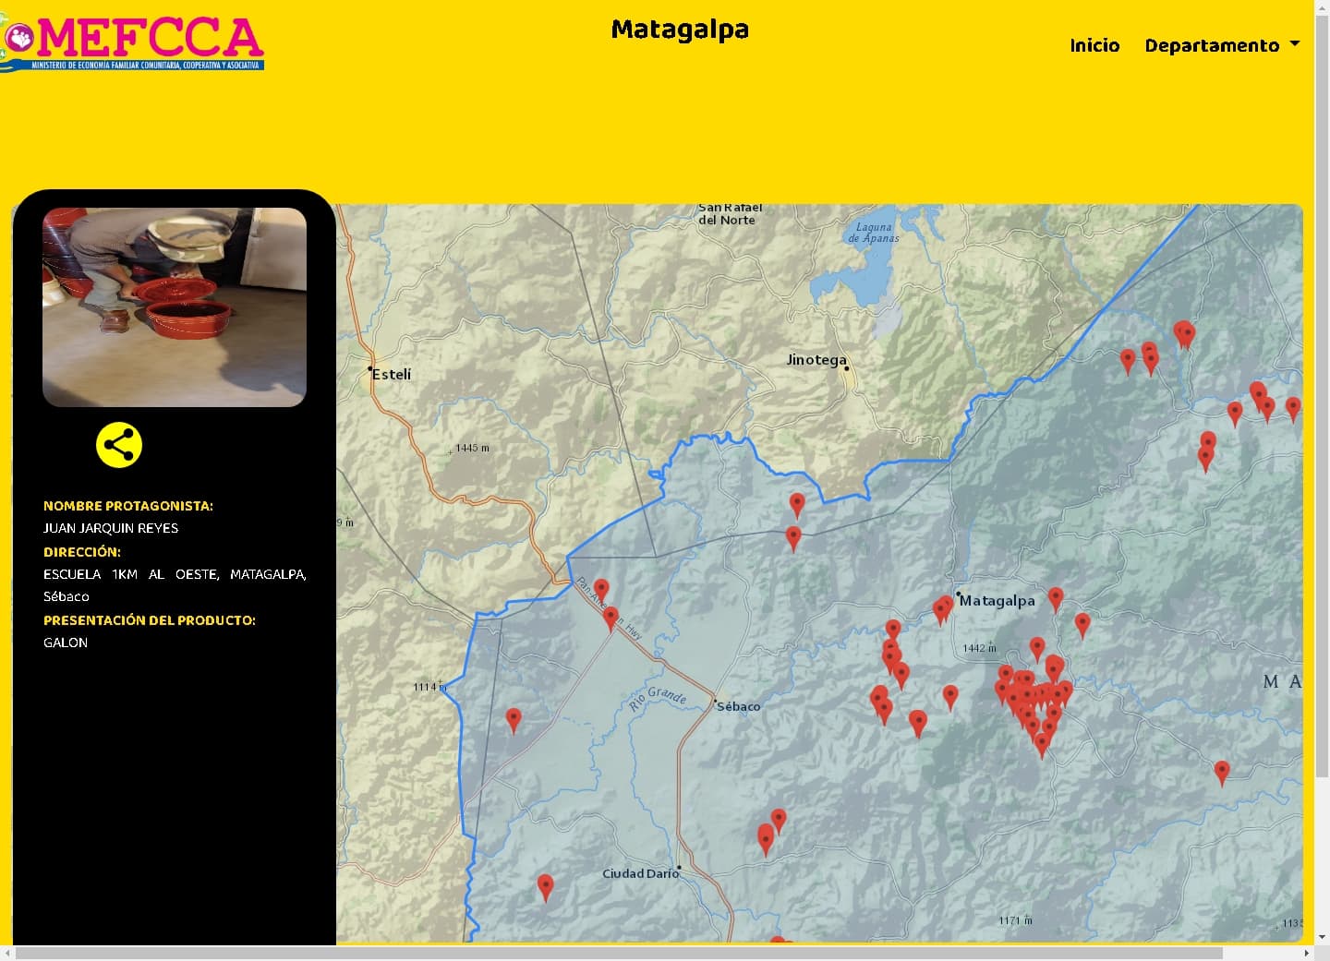Open the Departamento dropdown menu

click(x=1221, y=45)
